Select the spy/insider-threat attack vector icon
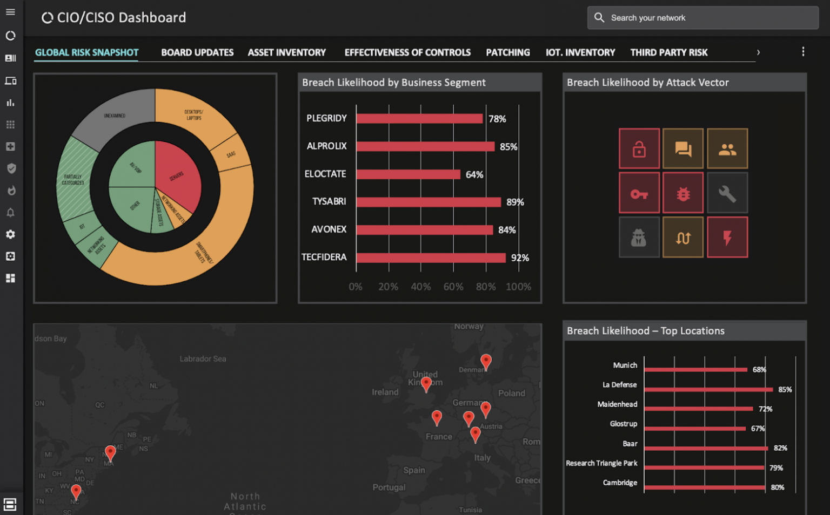The width and height of the screenshot is (830, 515). tap(639, 237)
